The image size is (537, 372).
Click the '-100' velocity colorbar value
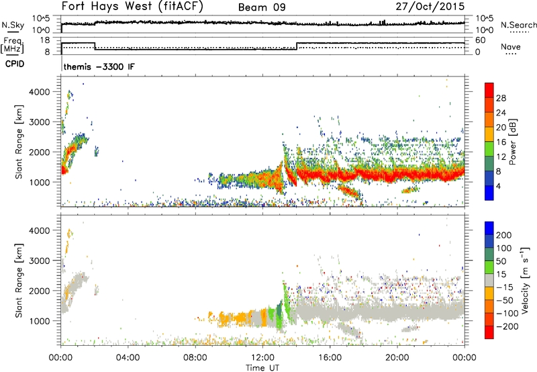[x=507, y=314]
